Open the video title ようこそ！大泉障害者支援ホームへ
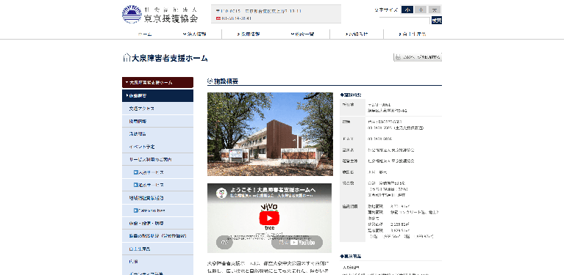The image size is (564, 275). [x=273, y=190]
